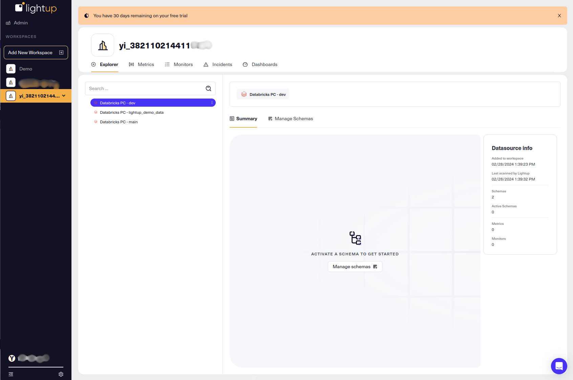This screenshot has height=380, width=573.
Task: Click the Databricks PC - dev breadcrumb chip
Action: [263, 94]
